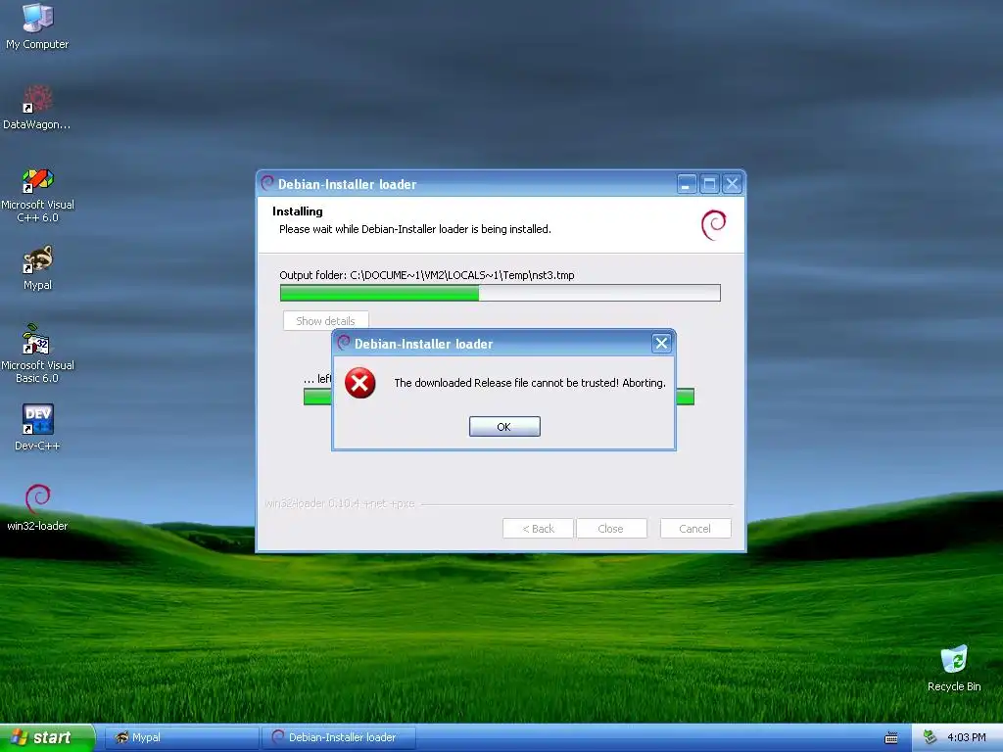Screen dimensions: 1003x752
Task: Click the red error icon in the dialog
Action: 360,383
